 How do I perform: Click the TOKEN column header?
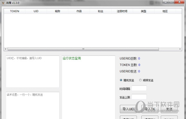point(15,11)
